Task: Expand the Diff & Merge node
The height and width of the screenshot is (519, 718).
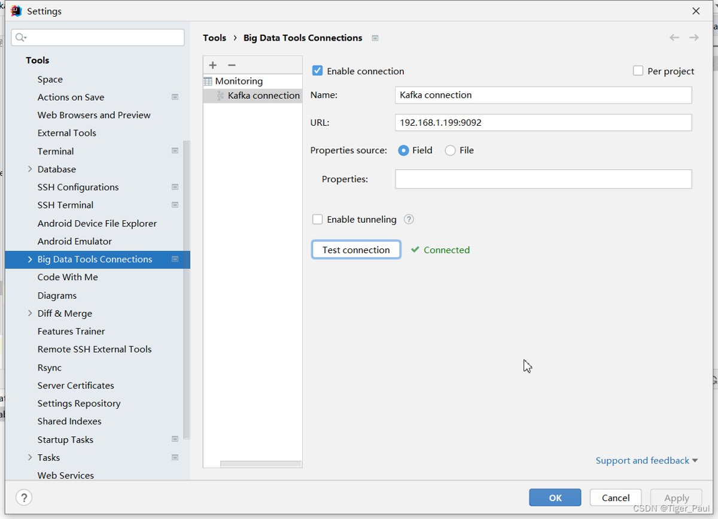Action: pyautogui.click(x=30, y=313)
